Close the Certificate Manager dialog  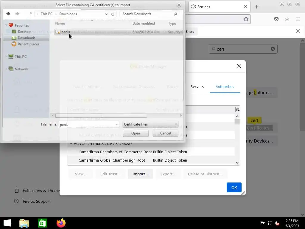click(x=239, y=66)
